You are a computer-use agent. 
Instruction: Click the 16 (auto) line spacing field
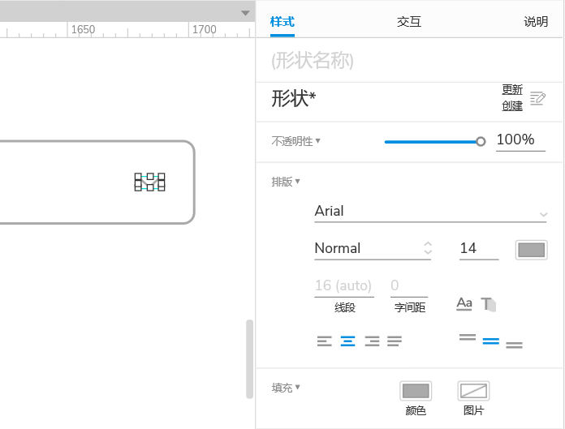click(x=344, y=286)
